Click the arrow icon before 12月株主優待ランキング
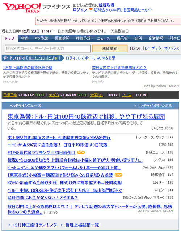 tap(9, 225)
